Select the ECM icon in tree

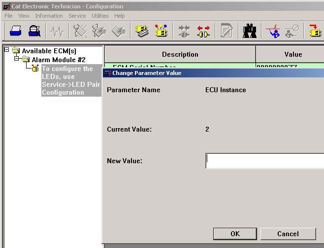35,68
